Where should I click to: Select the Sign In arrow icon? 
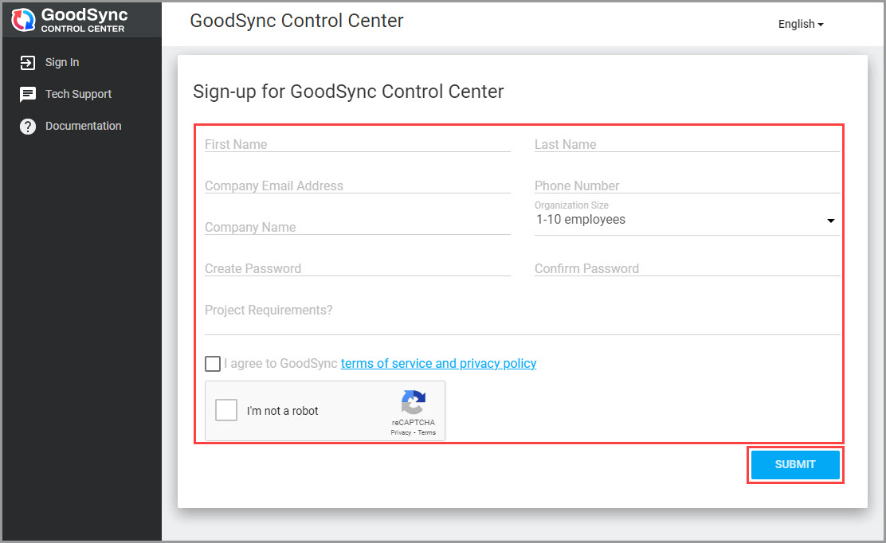(27, 62)
